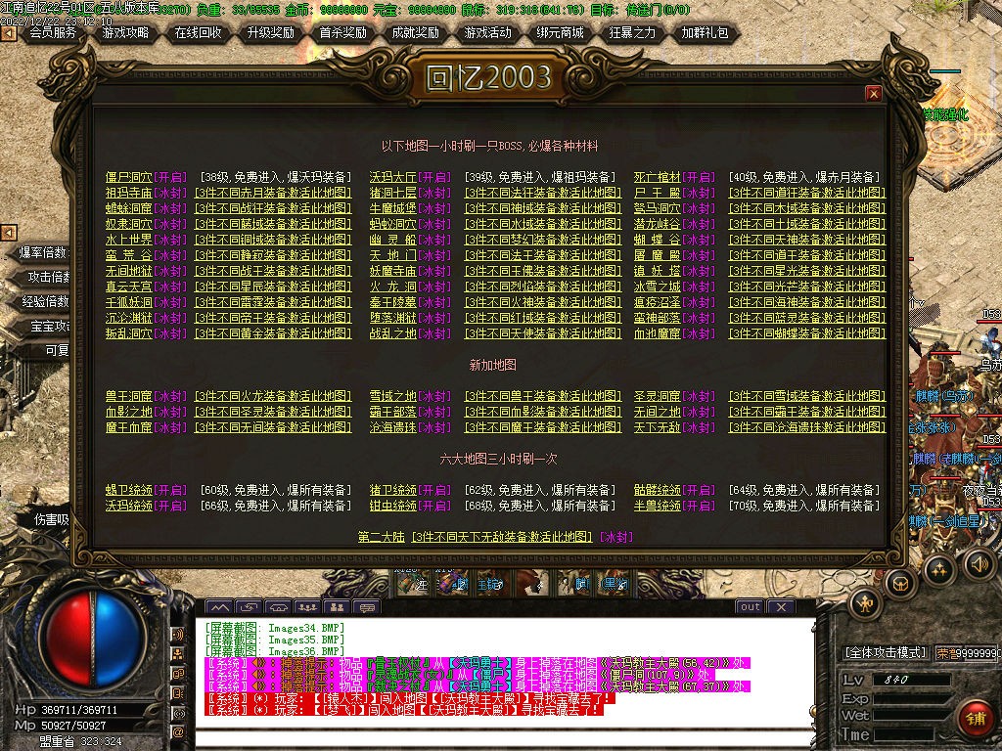Enter the 蛾卫统领 boss map
This screenshot has height=751, width=1002.
point(129,490)
